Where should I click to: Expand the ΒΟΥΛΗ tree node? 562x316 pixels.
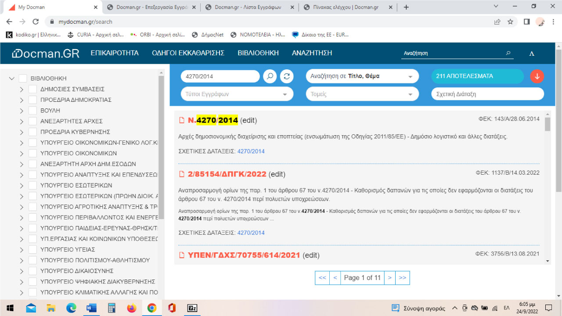pyautogui.click(x=22, y=111)
